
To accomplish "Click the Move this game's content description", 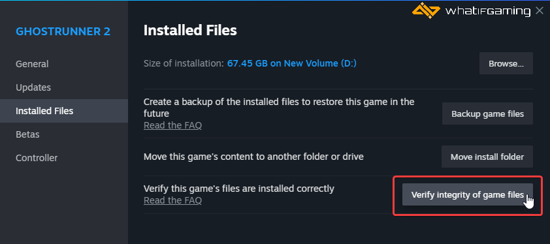I will (x=253, y=157).
